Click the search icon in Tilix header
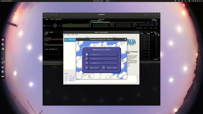Image resolution: width=203 pixels, height=114 pixels. pos(145,15)
